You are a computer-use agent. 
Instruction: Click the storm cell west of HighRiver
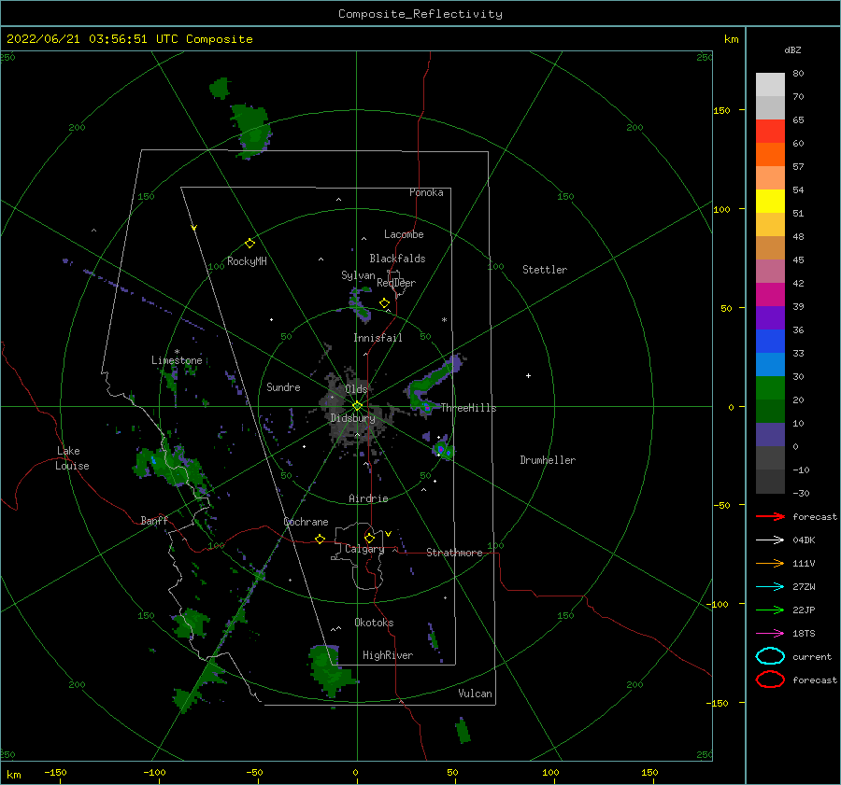click(x=330, y=670)
